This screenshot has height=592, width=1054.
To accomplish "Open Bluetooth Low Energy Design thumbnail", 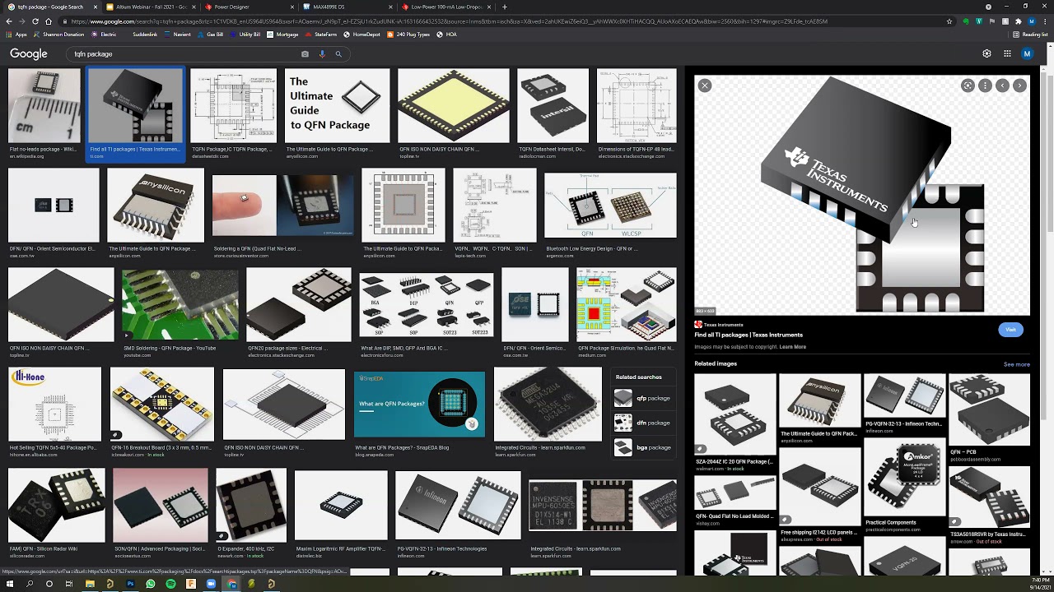I will (610, 206).
